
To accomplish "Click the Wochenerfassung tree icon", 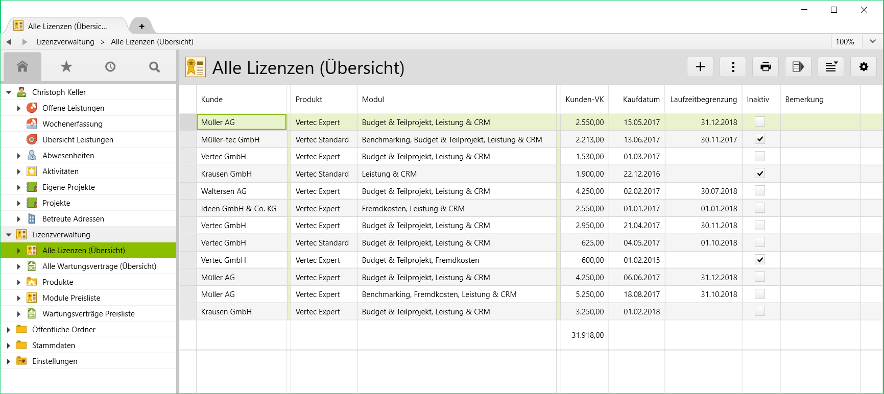I will [32, 124].
